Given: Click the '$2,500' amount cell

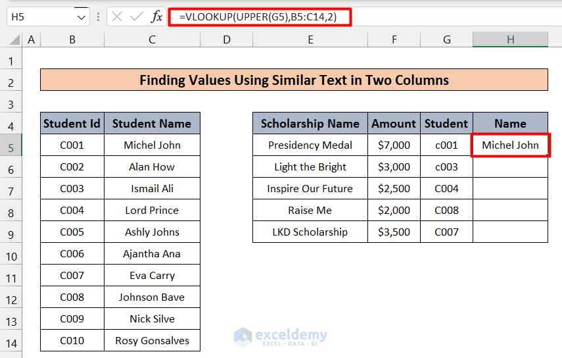Looking at the screenshot, I should tap(394, 188).
